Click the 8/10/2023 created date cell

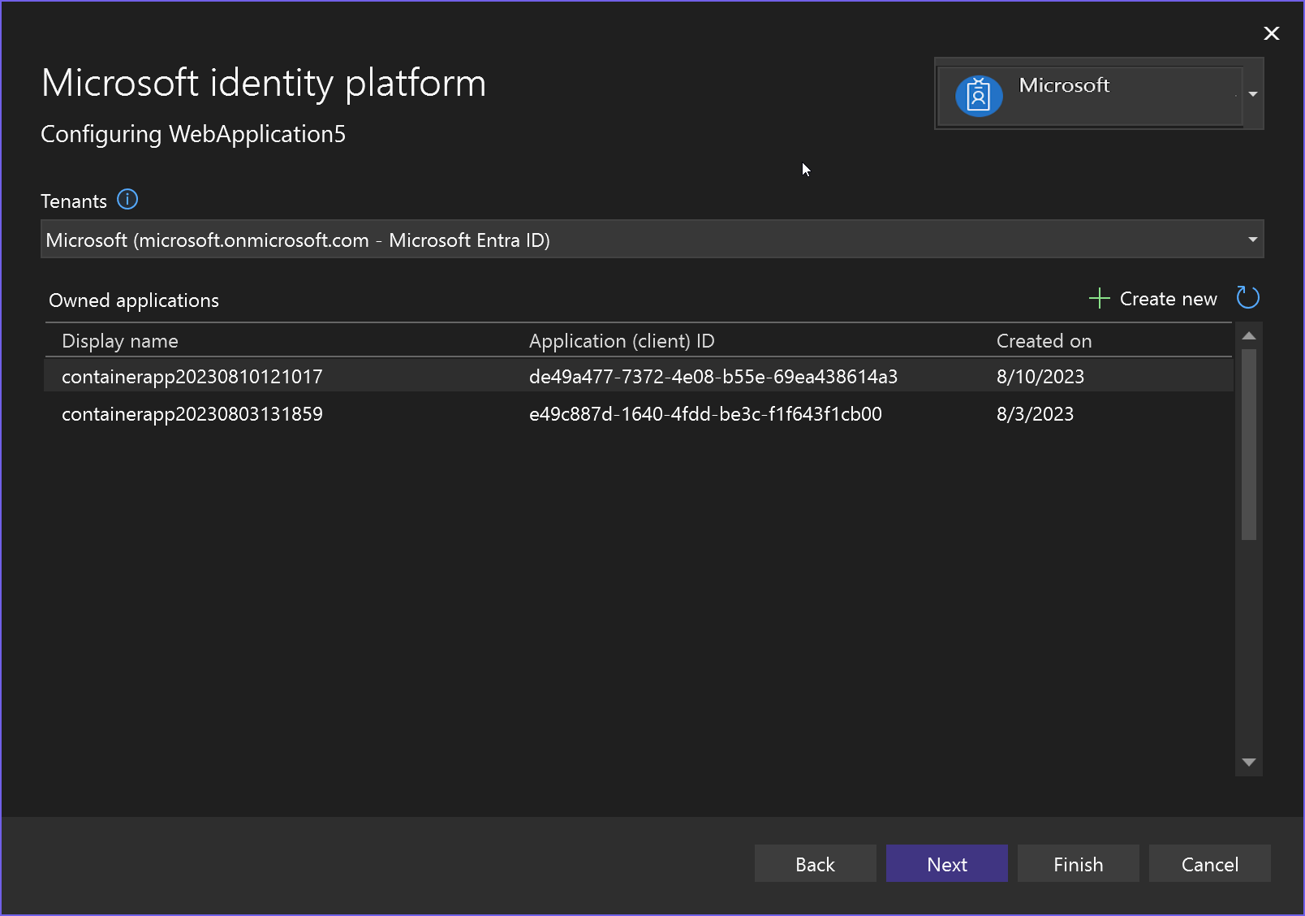pyautogui.click(x=1040, y=377)
